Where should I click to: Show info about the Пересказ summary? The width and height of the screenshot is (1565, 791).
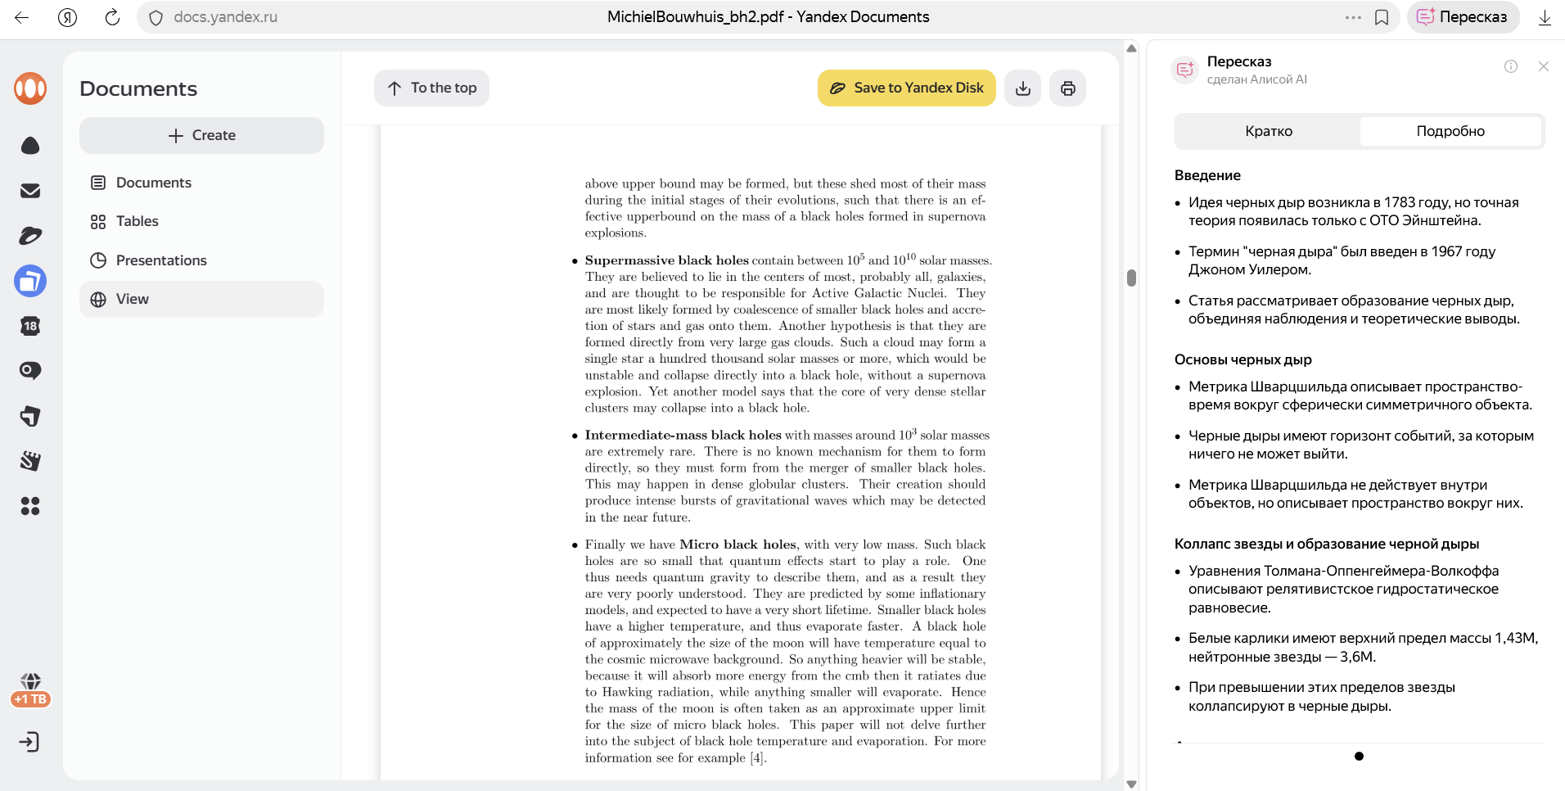[1510, 66]
